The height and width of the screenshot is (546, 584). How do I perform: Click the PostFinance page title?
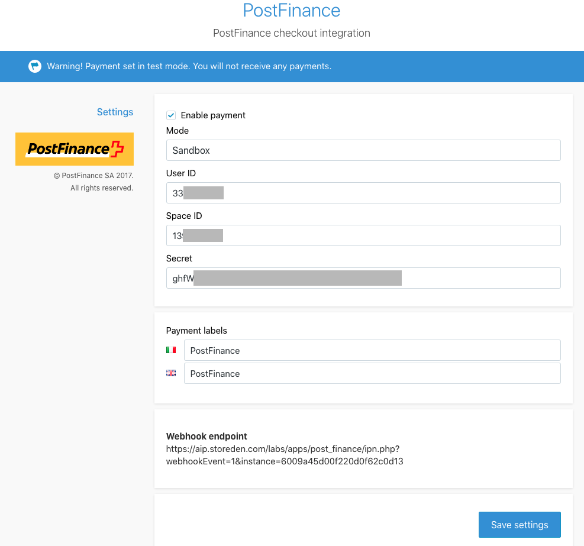[292, 10]
